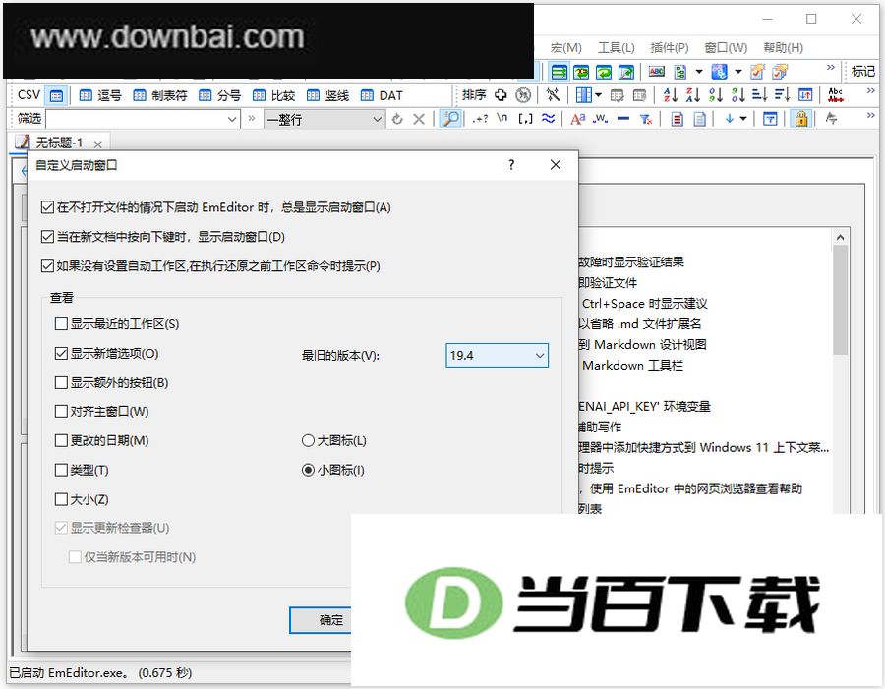Image resolution: width=885 pixels, height=689 pixels.
Task: Click the numeric sort descending icon
Action: coord(737,95)
